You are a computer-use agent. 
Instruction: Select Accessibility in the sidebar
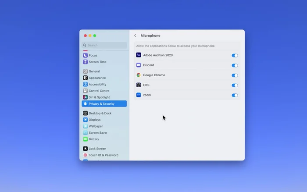97,84
